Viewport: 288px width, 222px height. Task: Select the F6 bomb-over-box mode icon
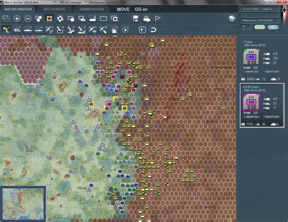click(60, 30)
